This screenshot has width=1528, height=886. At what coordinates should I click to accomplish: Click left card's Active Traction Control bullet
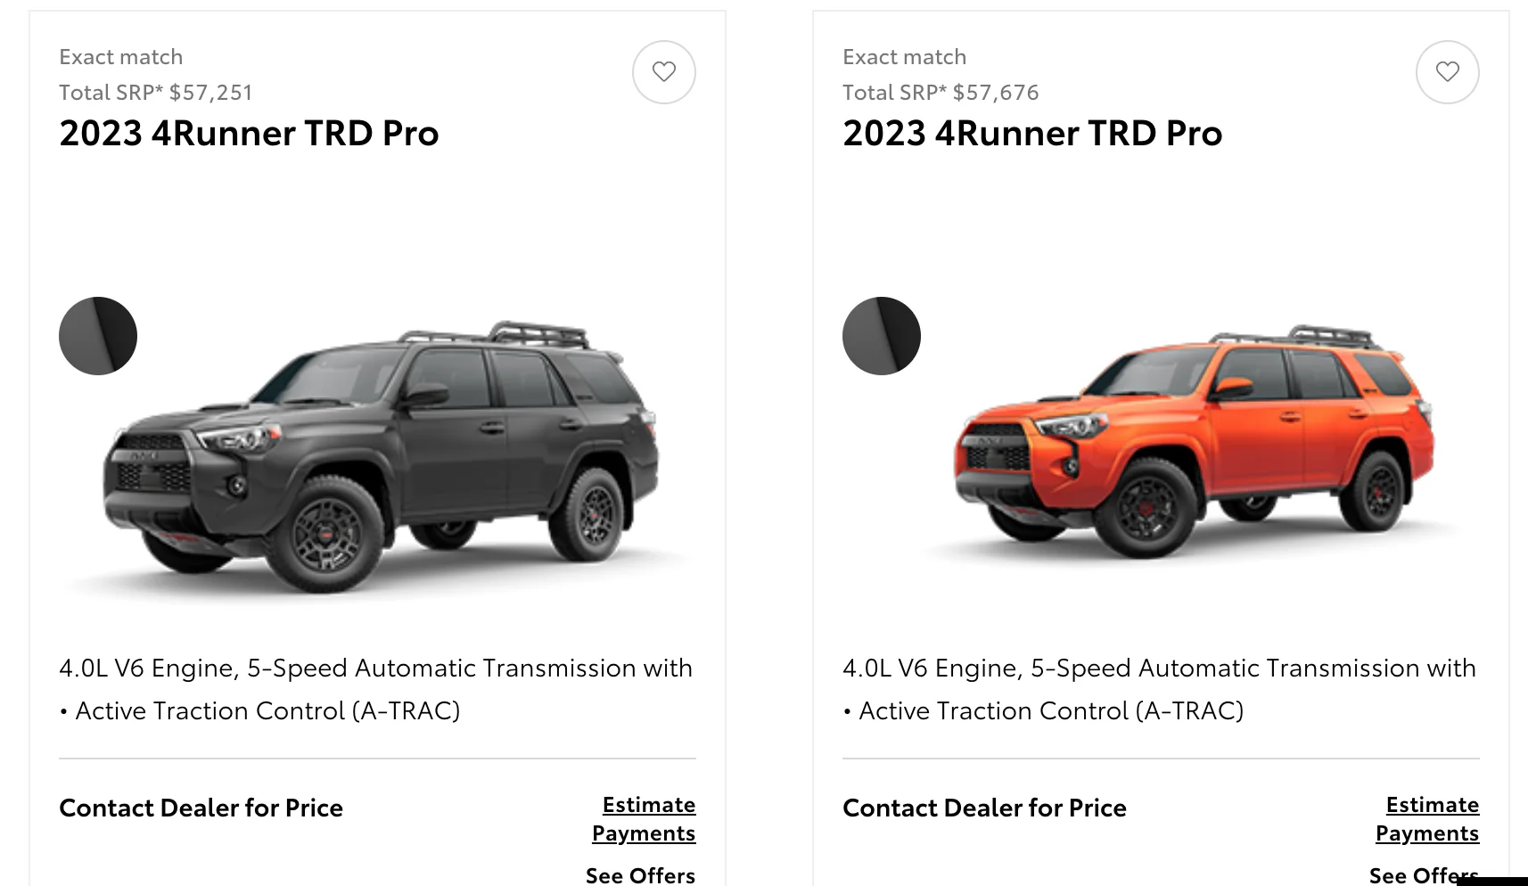pos(259,711)
